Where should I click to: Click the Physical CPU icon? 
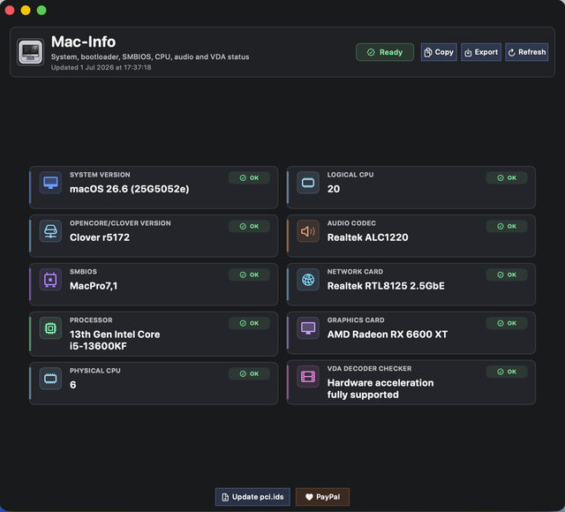coord(50,379)
